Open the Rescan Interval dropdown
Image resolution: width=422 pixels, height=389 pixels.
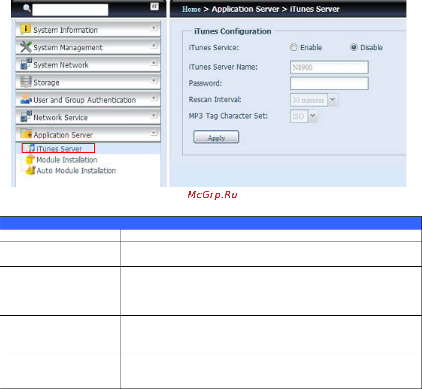[333, 100]
